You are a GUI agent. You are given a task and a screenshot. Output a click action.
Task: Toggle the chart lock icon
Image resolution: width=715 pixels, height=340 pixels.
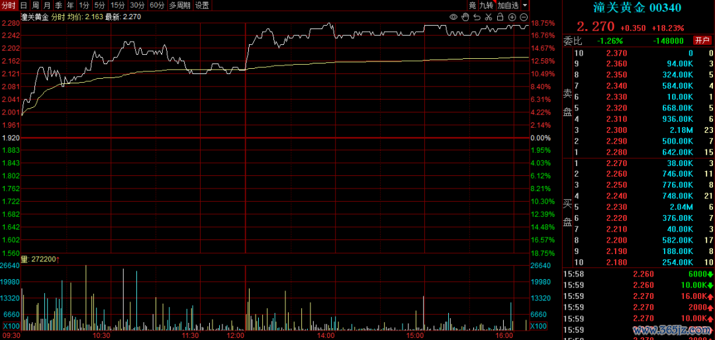pyautogui.click(x=501, y=17)
